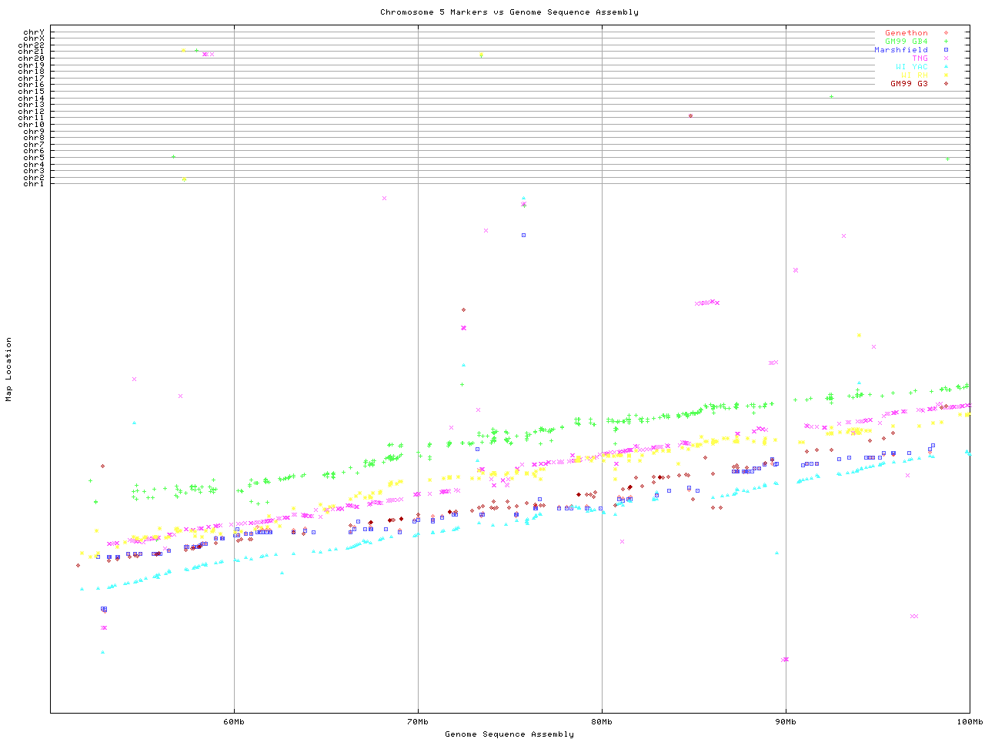This screenshot has width=985, height=739.
Task: Click the green plus marker beside GM99 GB4
Action: click(x=946, y=42)
